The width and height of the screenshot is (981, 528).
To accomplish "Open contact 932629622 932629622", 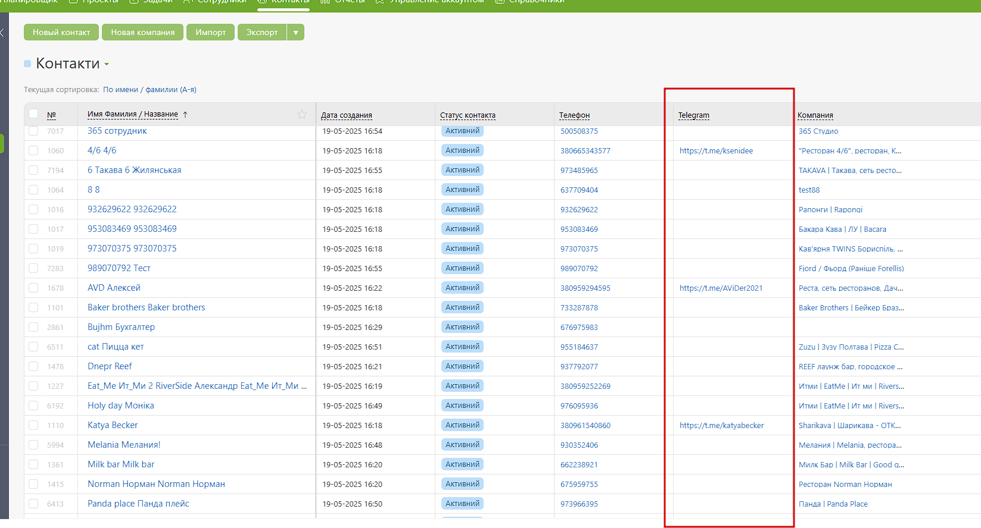I will point(132,209).
